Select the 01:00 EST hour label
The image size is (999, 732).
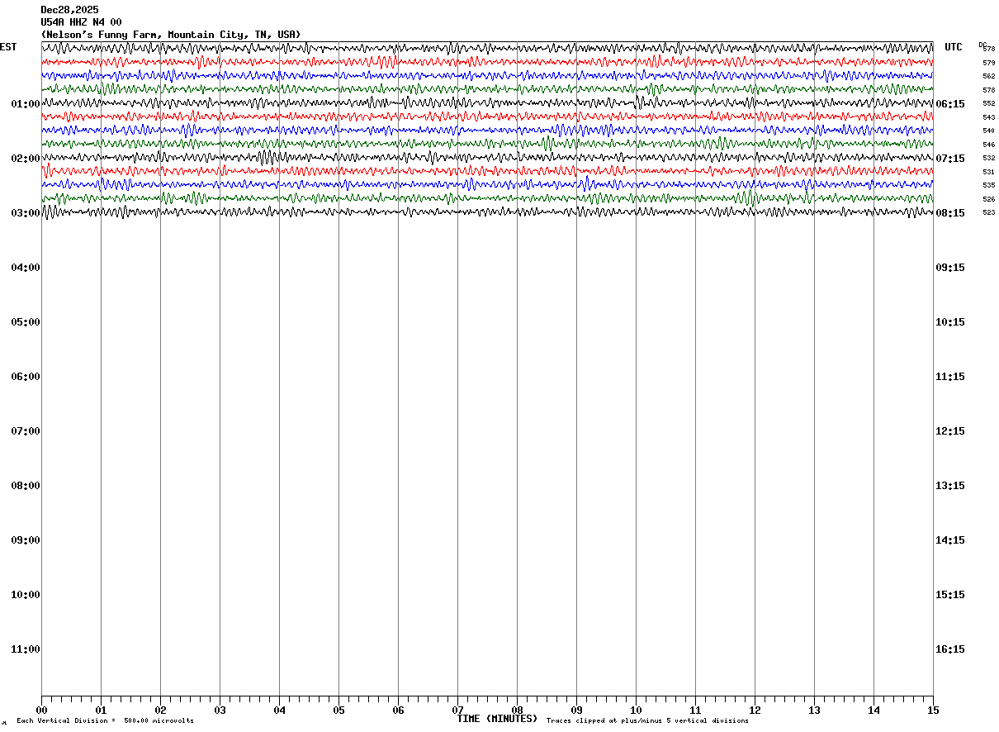coord(26,104)
